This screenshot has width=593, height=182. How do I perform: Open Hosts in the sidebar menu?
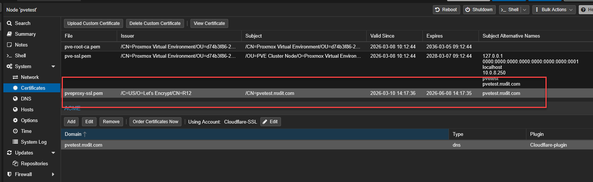[x=27, y=110]
